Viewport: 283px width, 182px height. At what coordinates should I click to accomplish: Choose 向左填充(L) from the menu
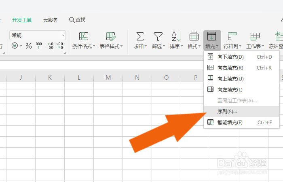pyautogui.click(x=242, y=89)
